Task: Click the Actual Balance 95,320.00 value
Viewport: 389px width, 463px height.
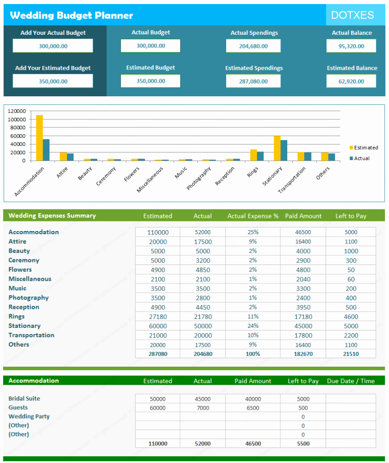Action: [351, 46]
